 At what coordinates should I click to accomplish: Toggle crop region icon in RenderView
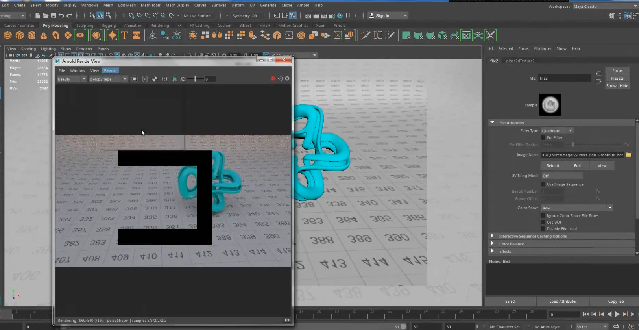coord(175,79)
